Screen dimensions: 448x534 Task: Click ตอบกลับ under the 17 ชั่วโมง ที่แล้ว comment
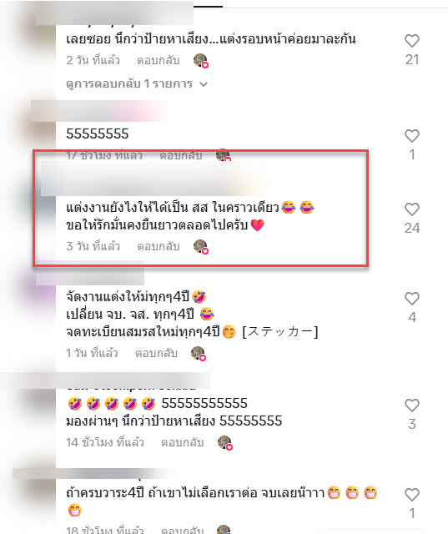point(181,155)
